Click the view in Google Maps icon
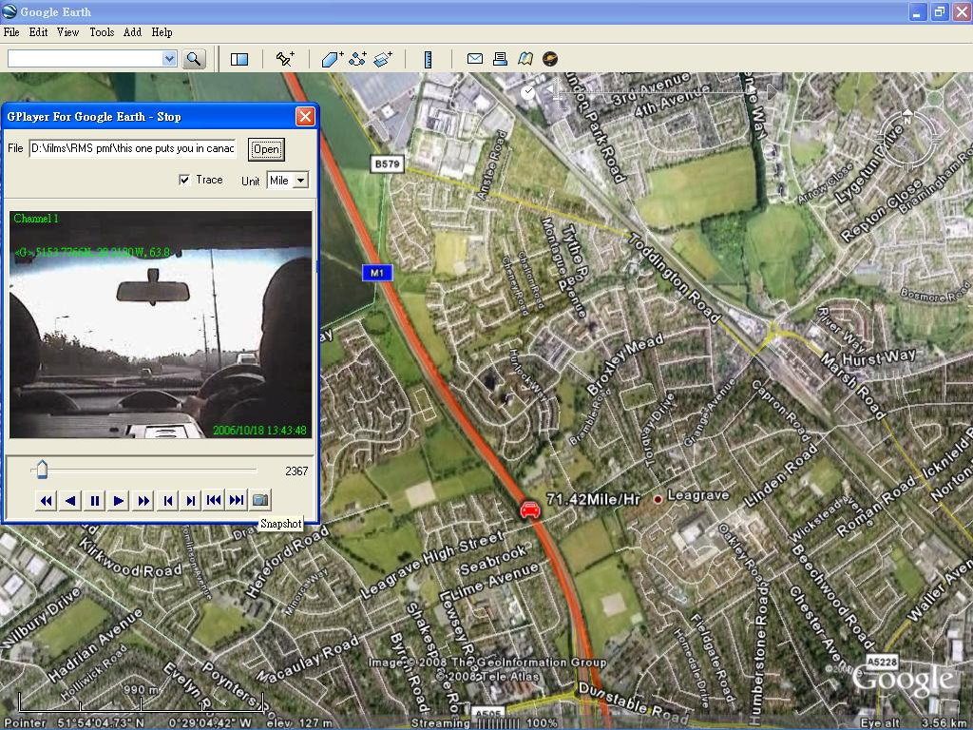Viewport: 973px width, 730px height. [525, 58]
